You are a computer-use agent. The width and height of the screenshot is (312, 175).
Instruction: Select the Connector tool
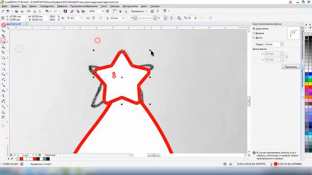3,85
